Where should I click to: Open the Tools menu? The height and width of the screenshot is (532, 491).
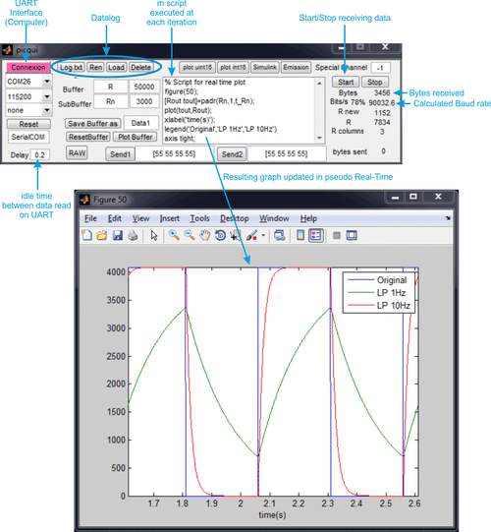[x=199, y=218]
